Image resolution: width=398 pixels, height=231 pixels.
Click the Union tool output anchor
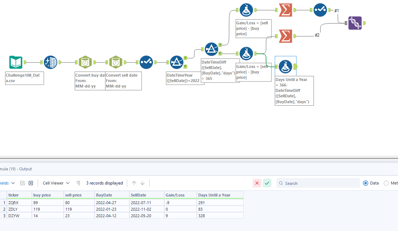tap(364, 23)
